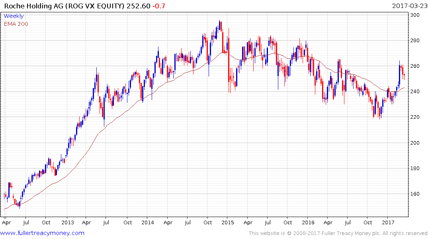The image size is (428, 239).
Task: Click the 200 price axis label
Action: point(415,143)
